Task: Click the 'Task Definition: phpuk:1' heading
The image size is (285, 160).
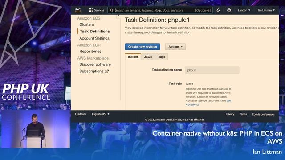Action: (157, 20)
